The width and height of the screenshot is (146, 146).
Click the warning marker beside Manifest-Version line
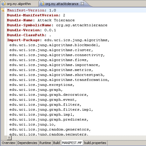[3, 10]
